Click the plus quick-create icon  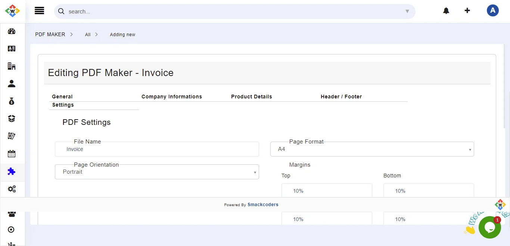point(467,10)
